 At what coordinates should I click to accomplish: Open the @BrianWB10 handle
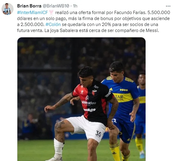(56, 6)
